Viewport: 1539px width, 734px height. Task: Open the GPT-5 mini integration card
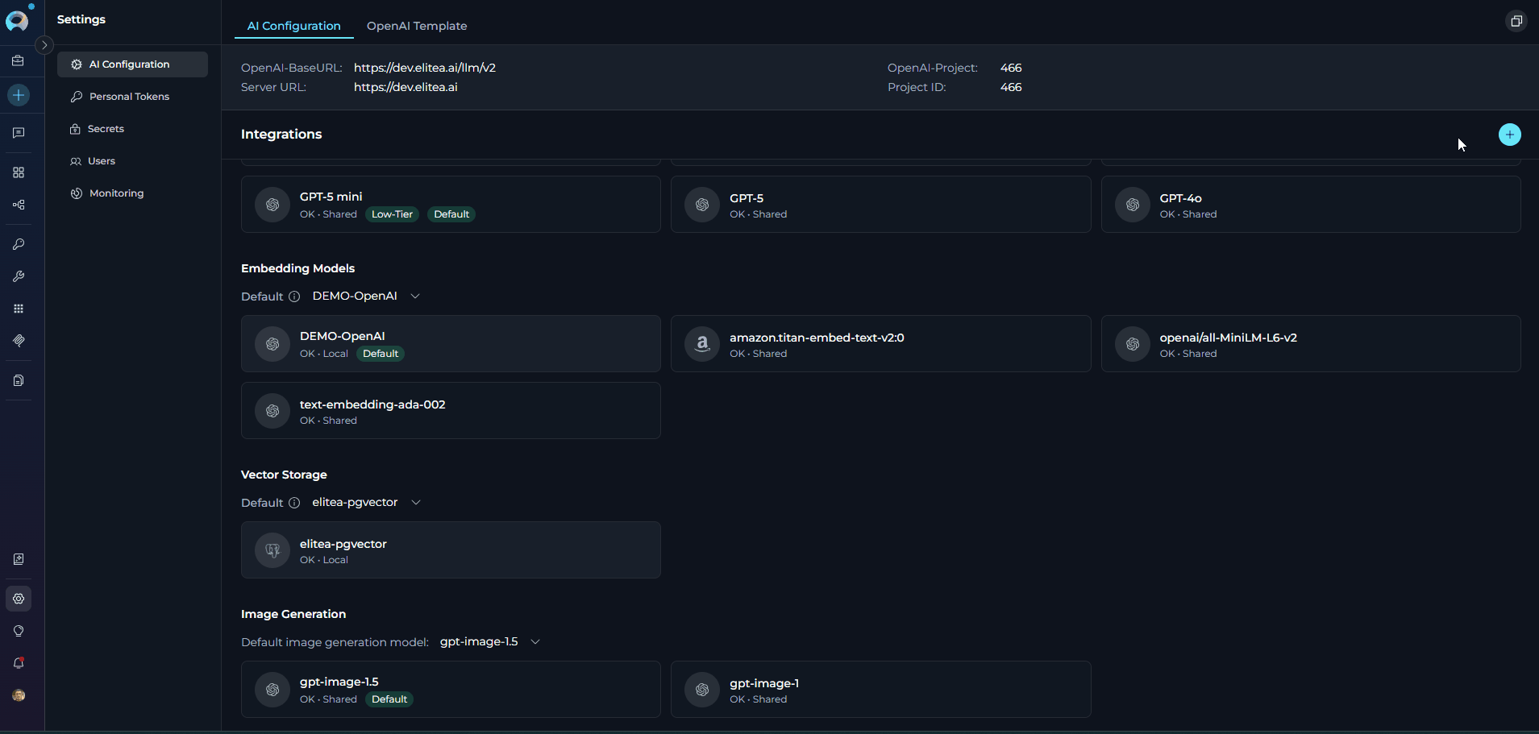click(451, 205)
